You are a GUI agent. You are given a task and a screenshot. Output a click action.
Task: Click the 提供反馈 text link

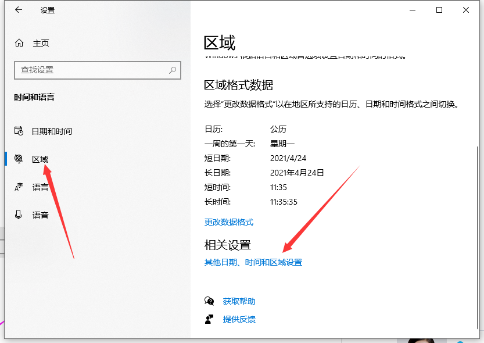tap(239, 319)
